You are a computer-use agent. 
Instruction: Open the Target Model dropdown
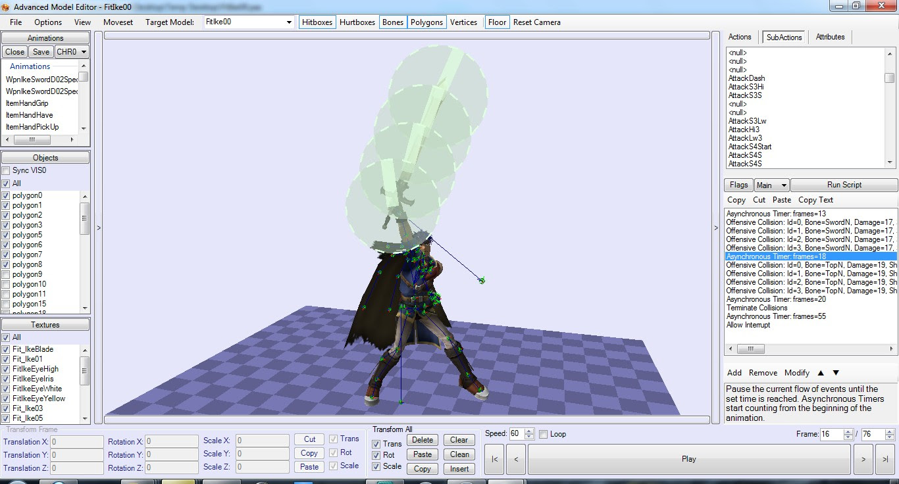289,22
